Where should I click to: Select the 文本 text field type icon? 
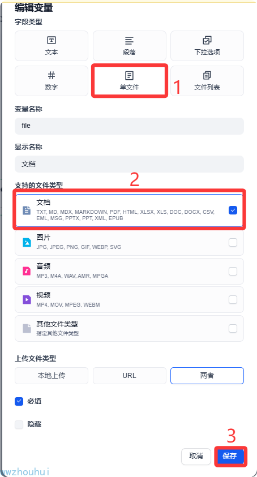pyautogui.click(x=52, y=40)
